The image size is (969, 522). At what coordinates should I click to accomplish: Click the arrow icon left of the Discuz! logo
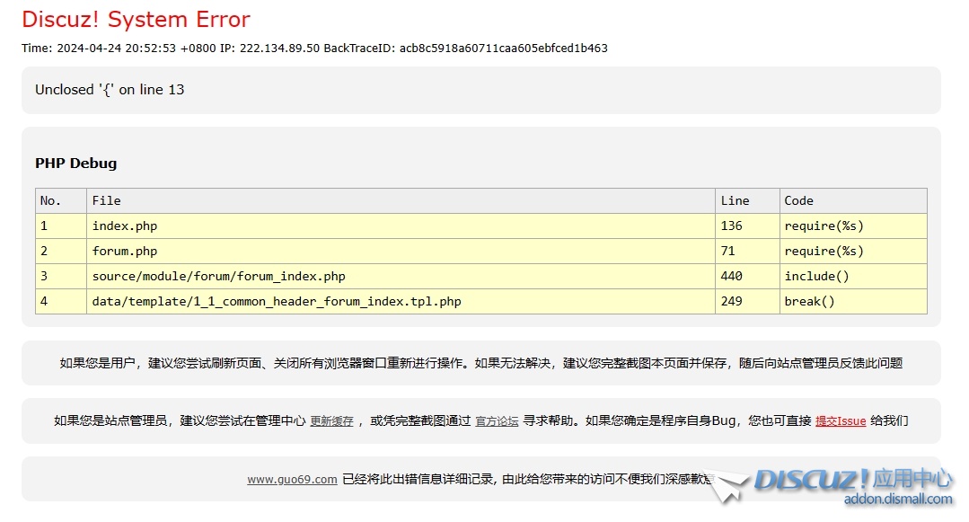point(729,487)
